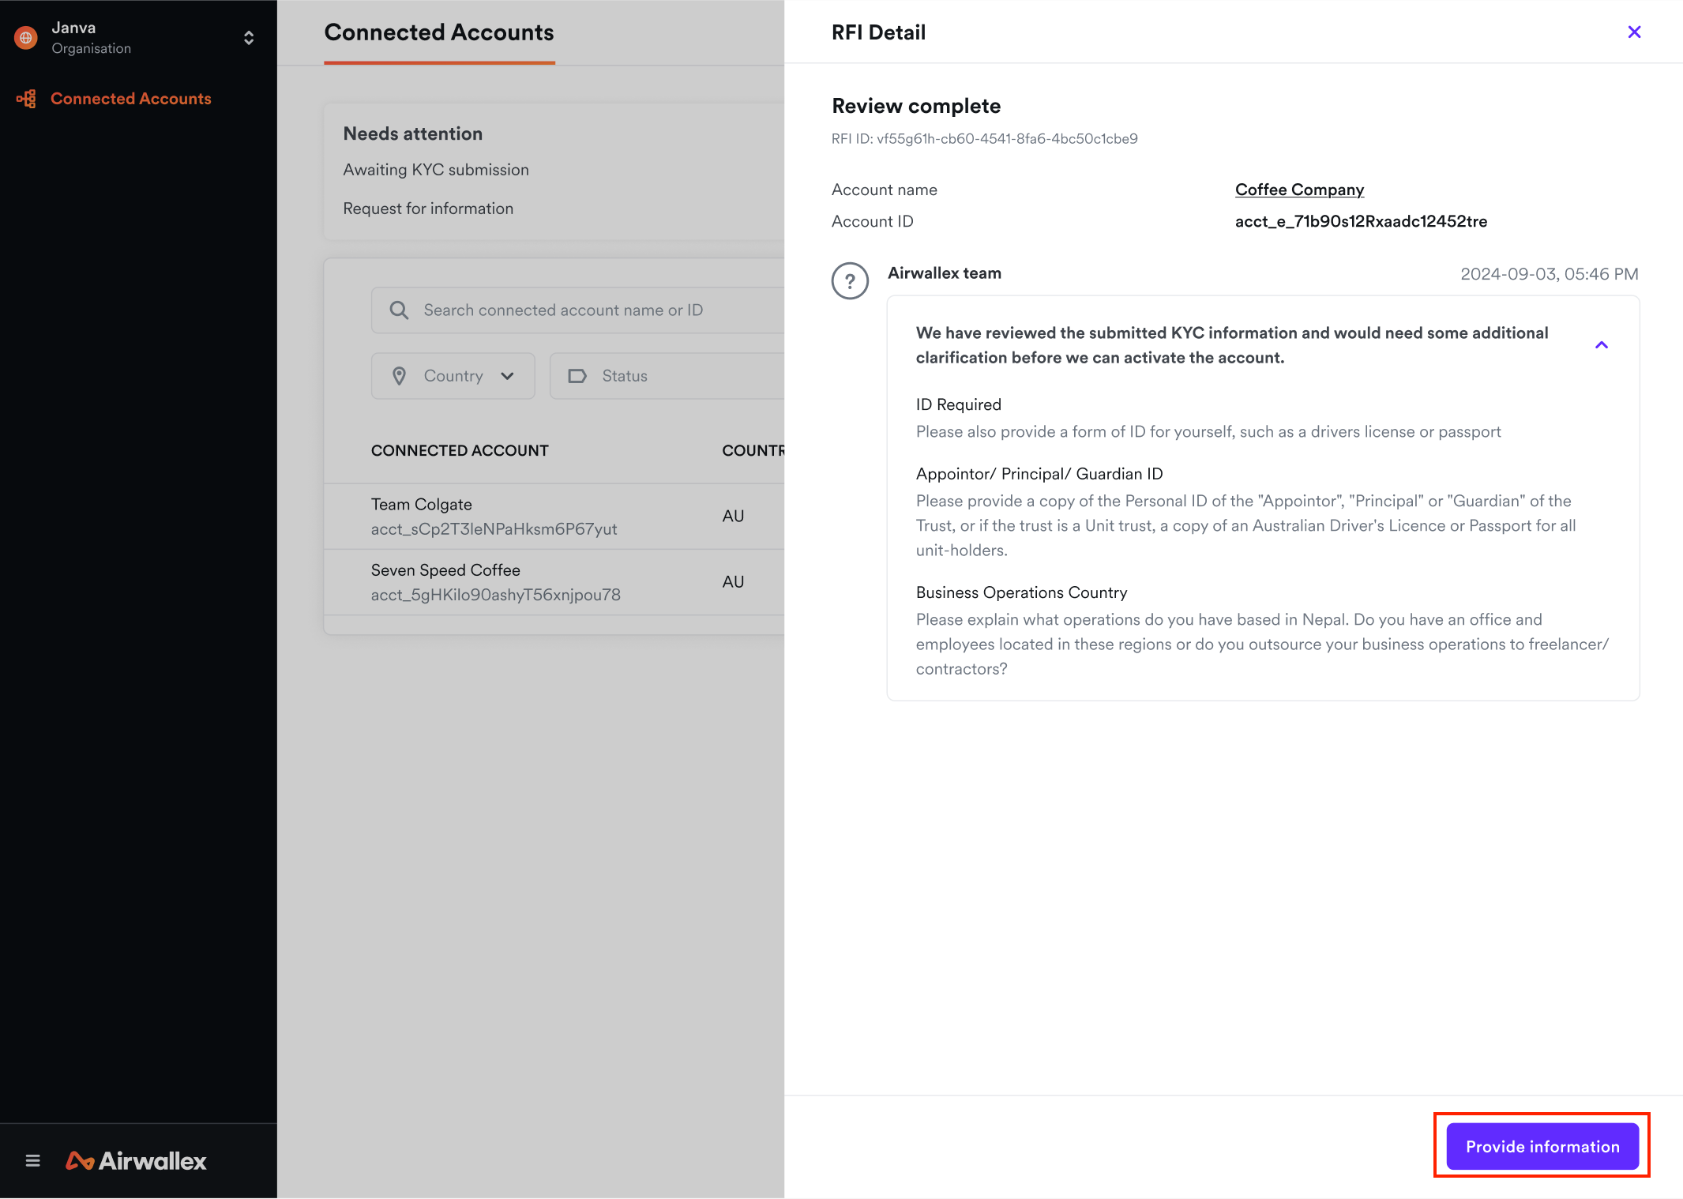The width and height of the screenshot is (1683, 1199).
Task: Click Awaiting KYC submission needs attention item
Action: [x=436, y=170]
